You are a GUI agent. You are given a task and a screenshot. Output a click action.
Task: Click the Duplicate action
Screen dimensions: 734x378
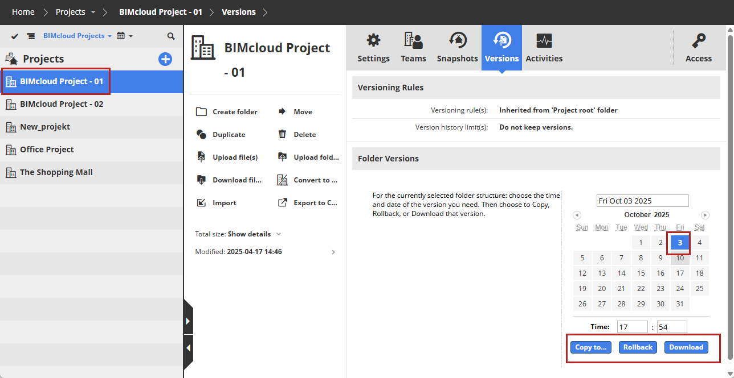click(221, 135)
